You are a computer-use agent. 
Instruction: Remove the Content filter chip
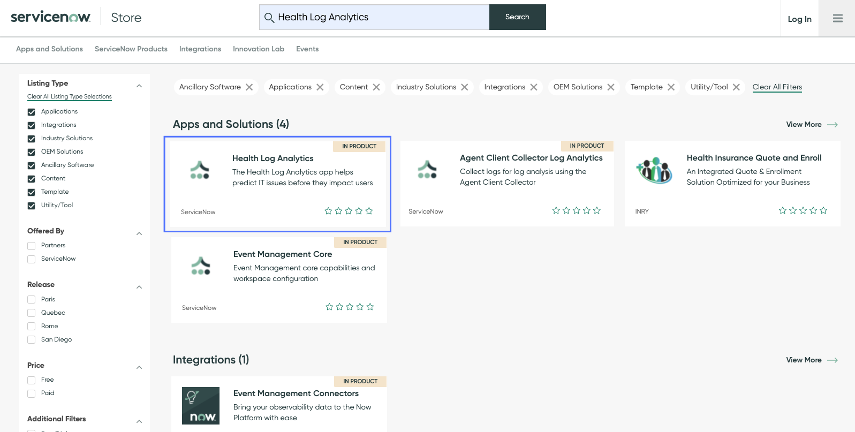(x=376, y=87)
